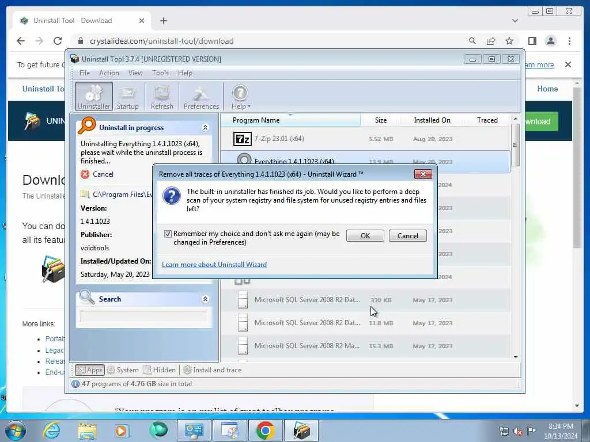
Task: Click the Chrome address bar URL
Action: pyautogui.click(x=161, y=41)
